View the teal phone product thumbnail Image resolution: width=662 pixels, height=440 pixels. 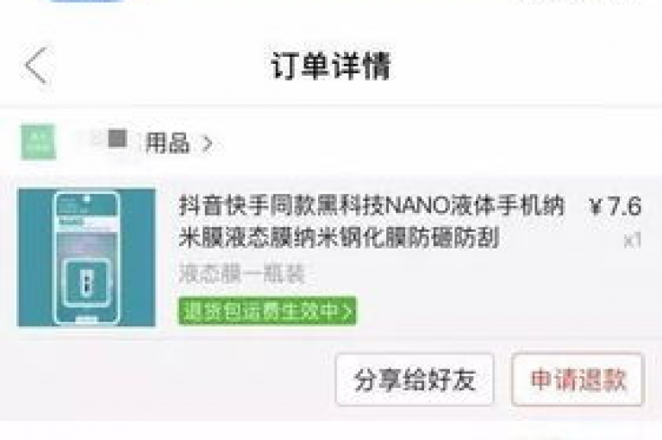point(86,257)
